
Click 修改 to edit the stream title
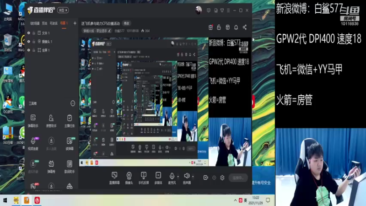click(127, 23)
